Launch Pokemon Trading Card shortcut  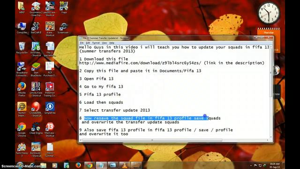(x=50, y=89)
